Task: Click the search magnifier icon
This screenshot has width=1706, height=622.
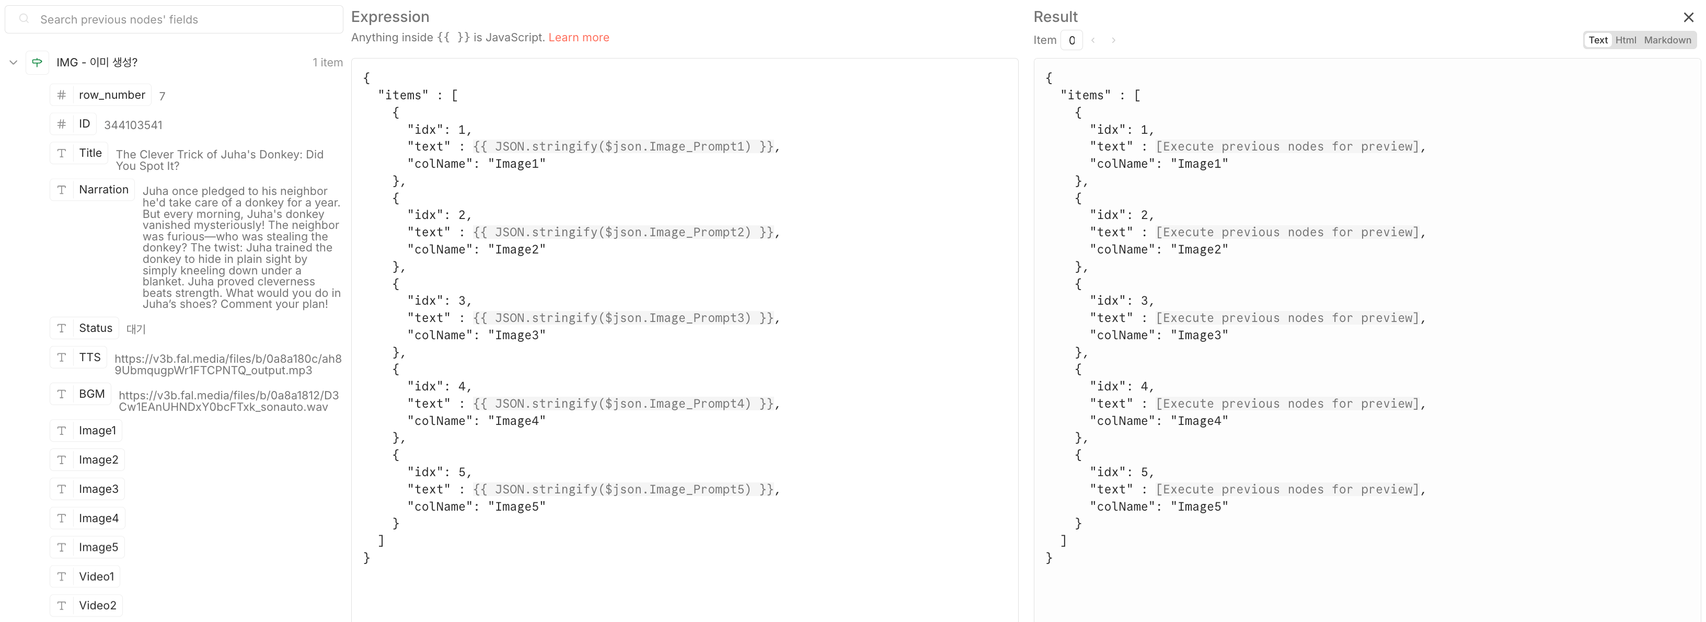Action: (24, 19)
